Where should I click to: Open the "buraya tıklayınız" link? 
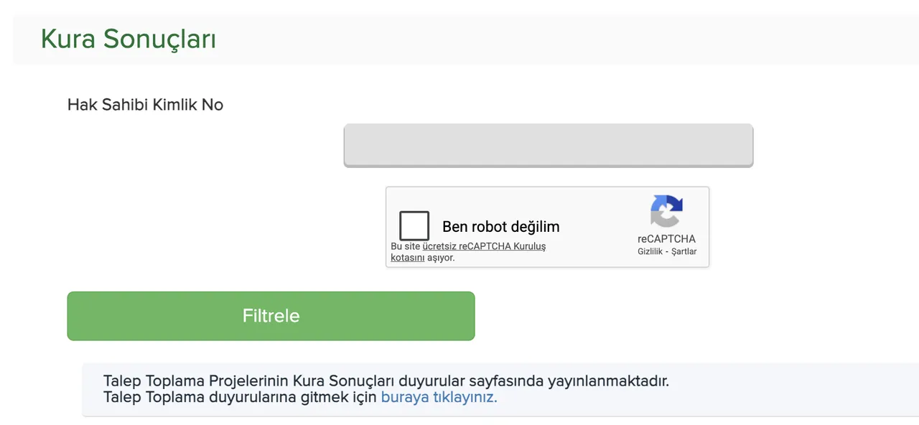click(439, 397)
